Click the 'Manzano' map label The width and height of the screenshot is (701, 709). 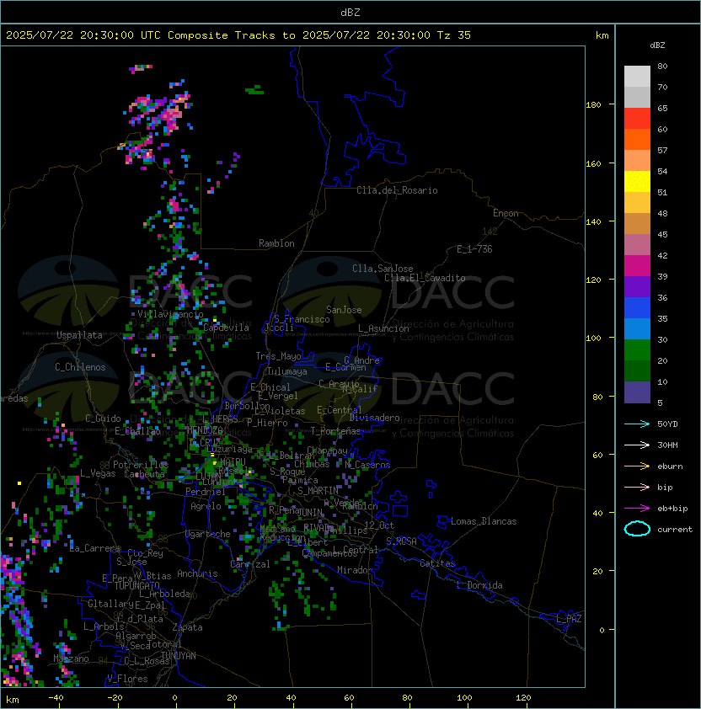pos(71,658)
